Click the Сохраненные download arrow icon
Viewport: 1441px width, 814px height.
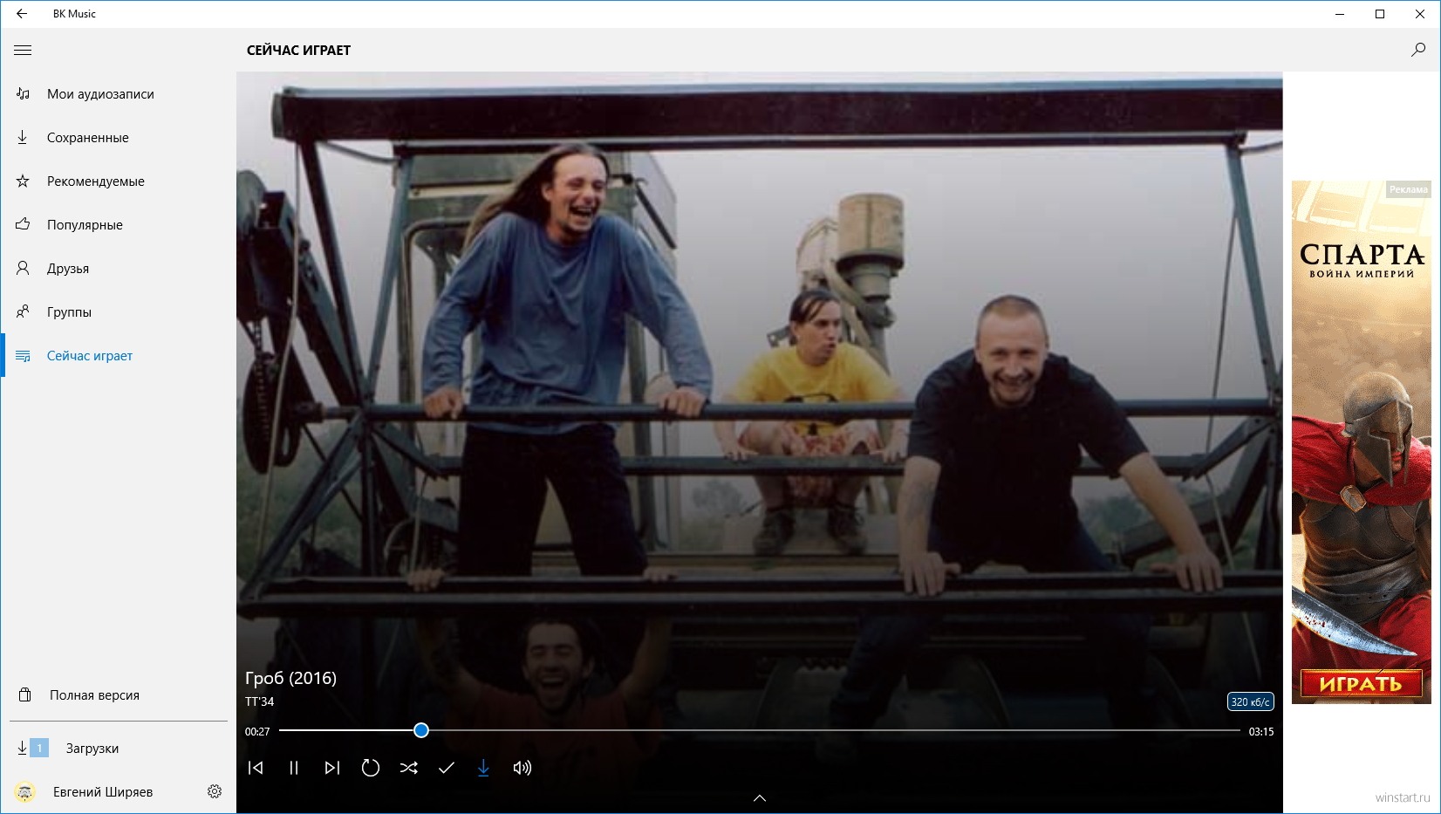point(23,137)
